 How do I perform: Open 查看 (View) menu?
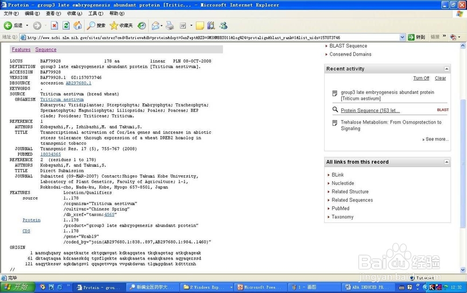[53, 14]
